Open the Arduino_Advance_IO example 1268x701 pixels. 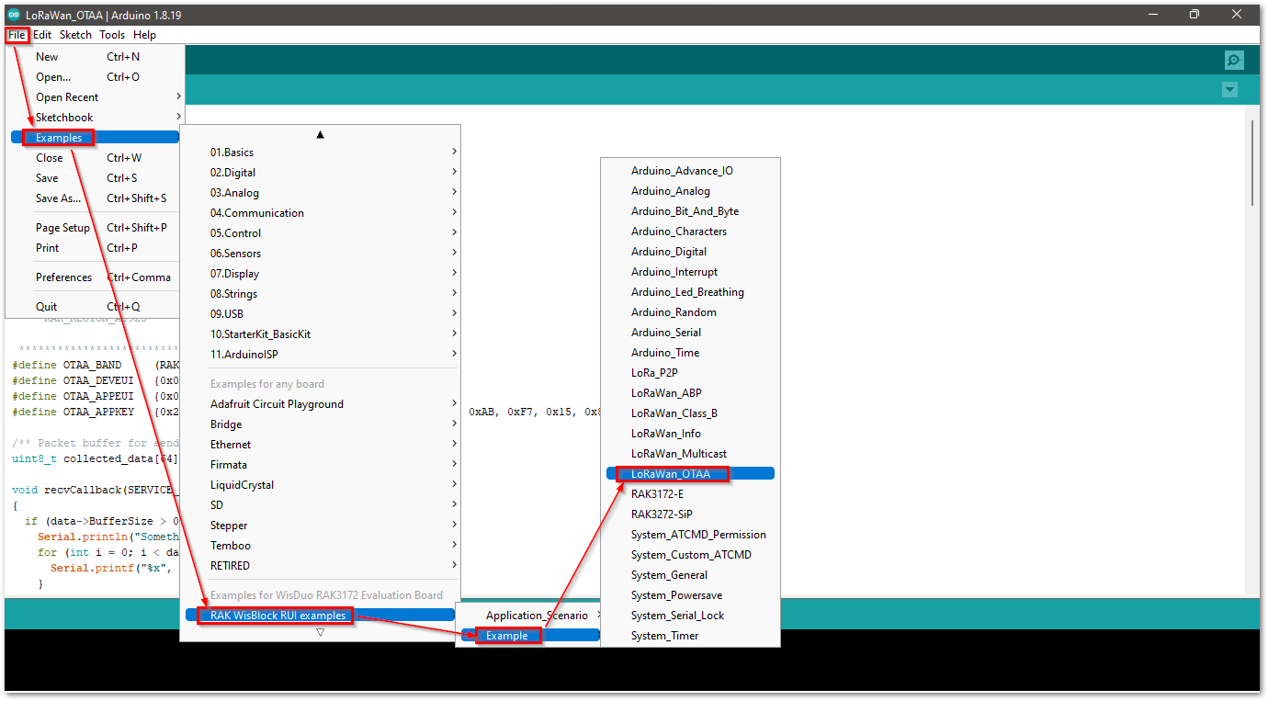[x=690, y=171]
